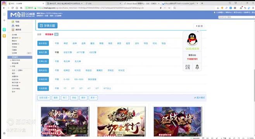
Task: Switch to the 全部 category tab
Action: pos(40,34)
